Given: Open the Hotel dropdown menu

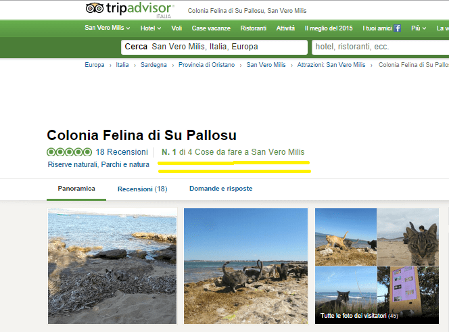Looking at the screenshot, I should tap(151, 28).
